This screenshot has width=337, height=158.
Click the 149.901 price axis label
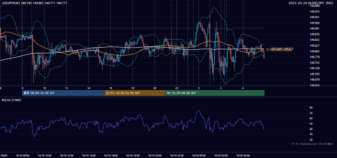pos(315,29)
